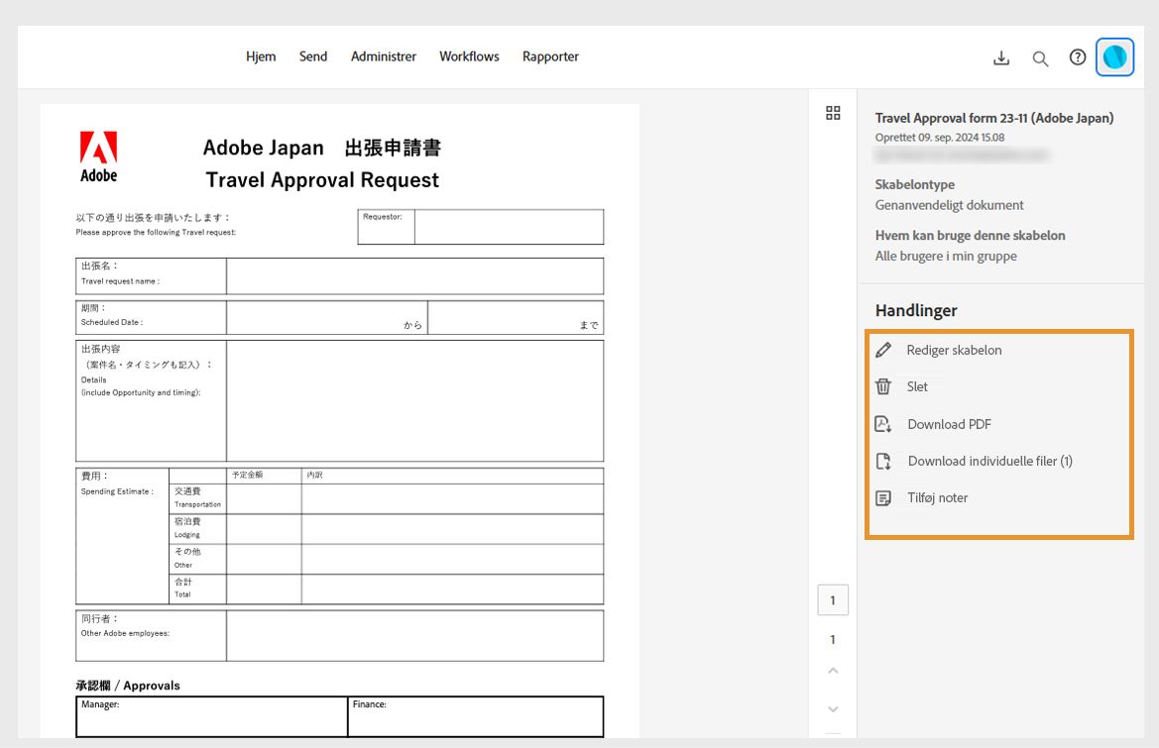
Task: Open search with the magnifier icon
Action: click(1040, 58)
